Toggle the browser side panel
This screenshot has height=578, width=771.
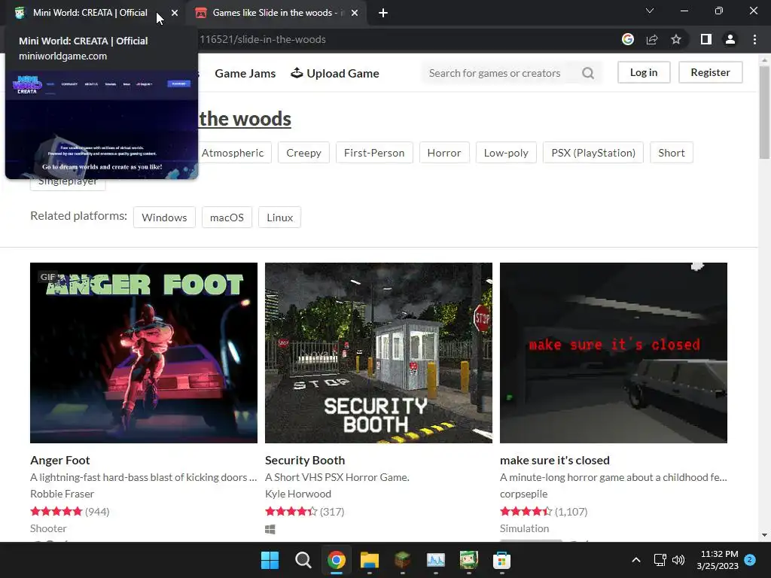click(706, 39)
